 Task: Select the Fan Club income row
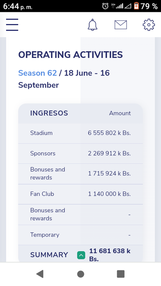tap(80, 194)
